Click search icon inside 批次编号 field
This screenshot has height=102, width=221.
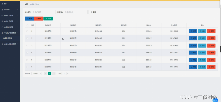coord(34,12)
